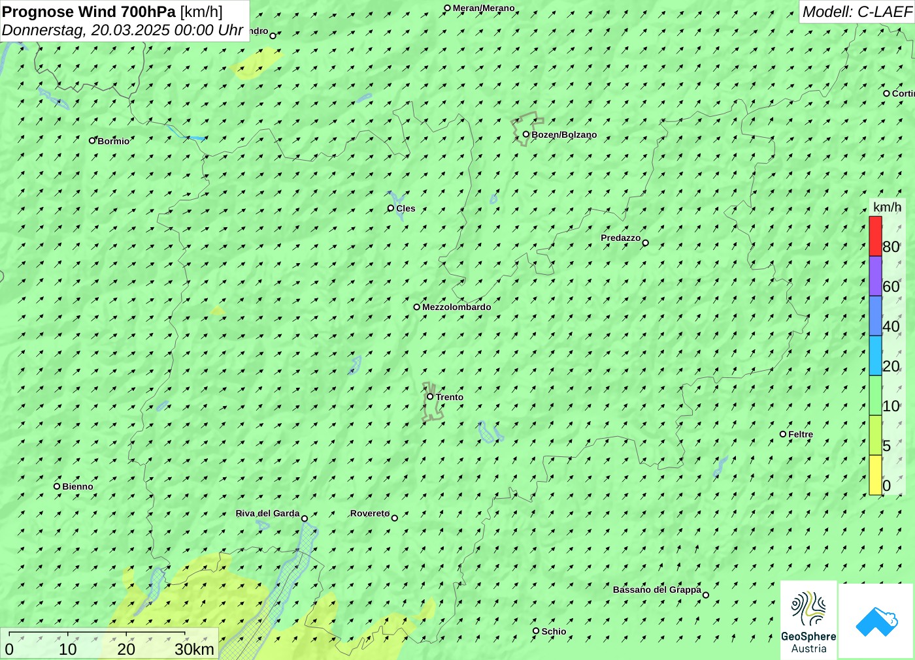Screen dimensions: 915x660
Task: Click the 'Meran/Merano' city label
Action: [x=484, y=8]
